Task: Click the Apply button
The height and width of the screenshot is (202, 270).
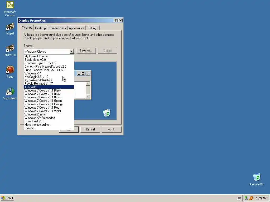Action: [x=112, y=129]
